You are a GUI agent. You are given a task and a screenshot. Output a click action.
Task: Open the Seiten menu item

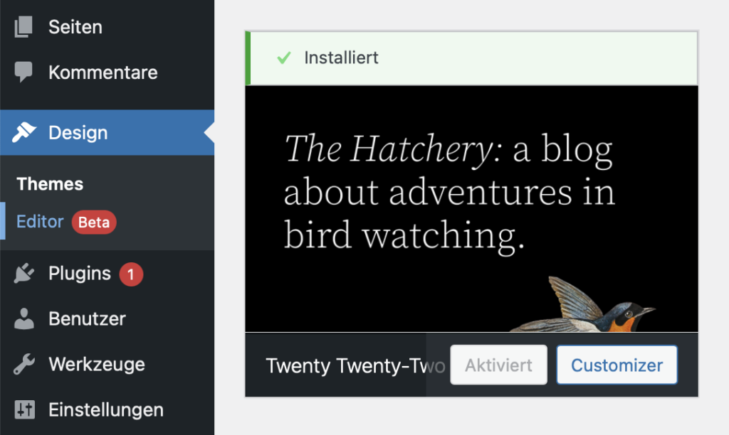pos(75,27)
